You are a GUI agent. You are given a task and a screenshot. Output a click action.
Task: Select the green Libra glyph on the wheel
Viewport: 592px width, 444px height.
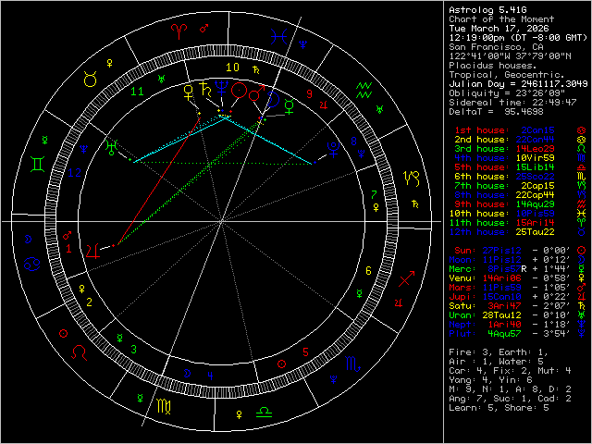[x=264, y=412]
